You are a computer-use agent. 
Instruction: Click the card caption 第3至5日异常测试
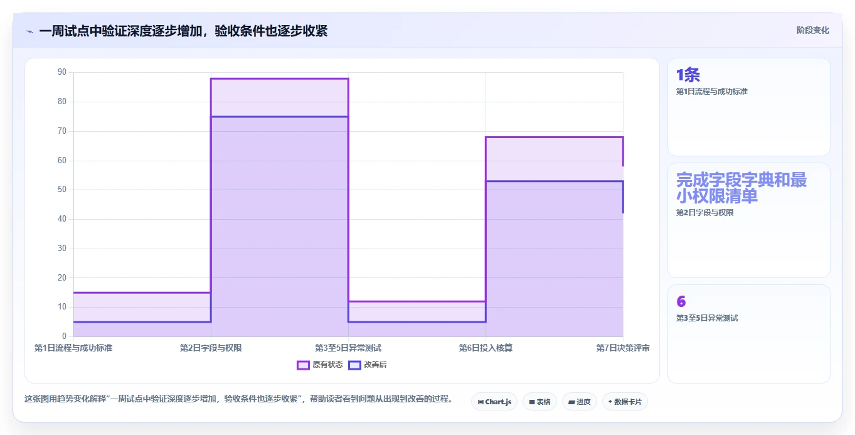coord(707,318)
